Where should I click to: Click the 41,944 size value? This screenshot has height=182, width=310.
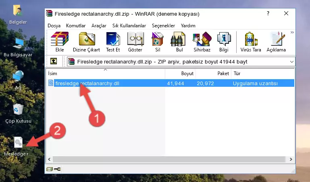(176, 83)
